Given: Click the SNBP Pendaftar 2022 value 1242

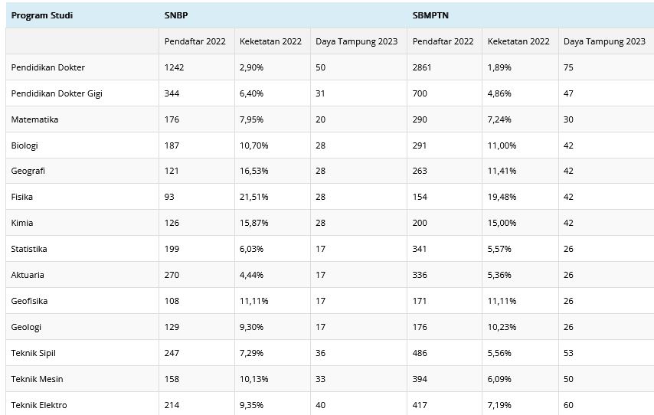Looking at the screenshot, I should (x=197, y=67).
